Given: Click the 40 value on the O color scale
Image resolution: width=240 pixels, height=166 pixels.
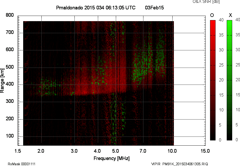Looking at the screenshot, I should coord(221,20).
